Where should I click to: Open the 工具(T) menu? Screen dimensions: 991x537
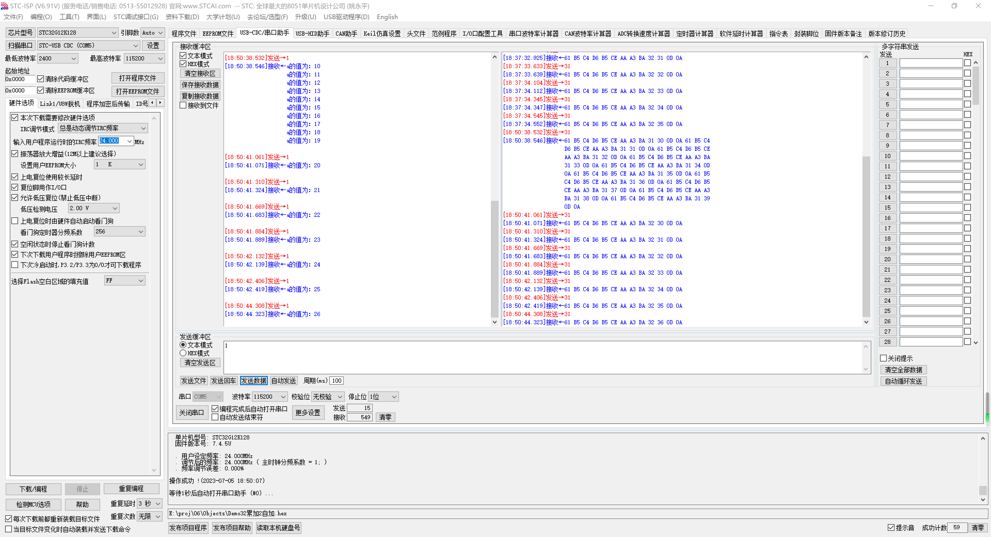click(x=69, y=17)
